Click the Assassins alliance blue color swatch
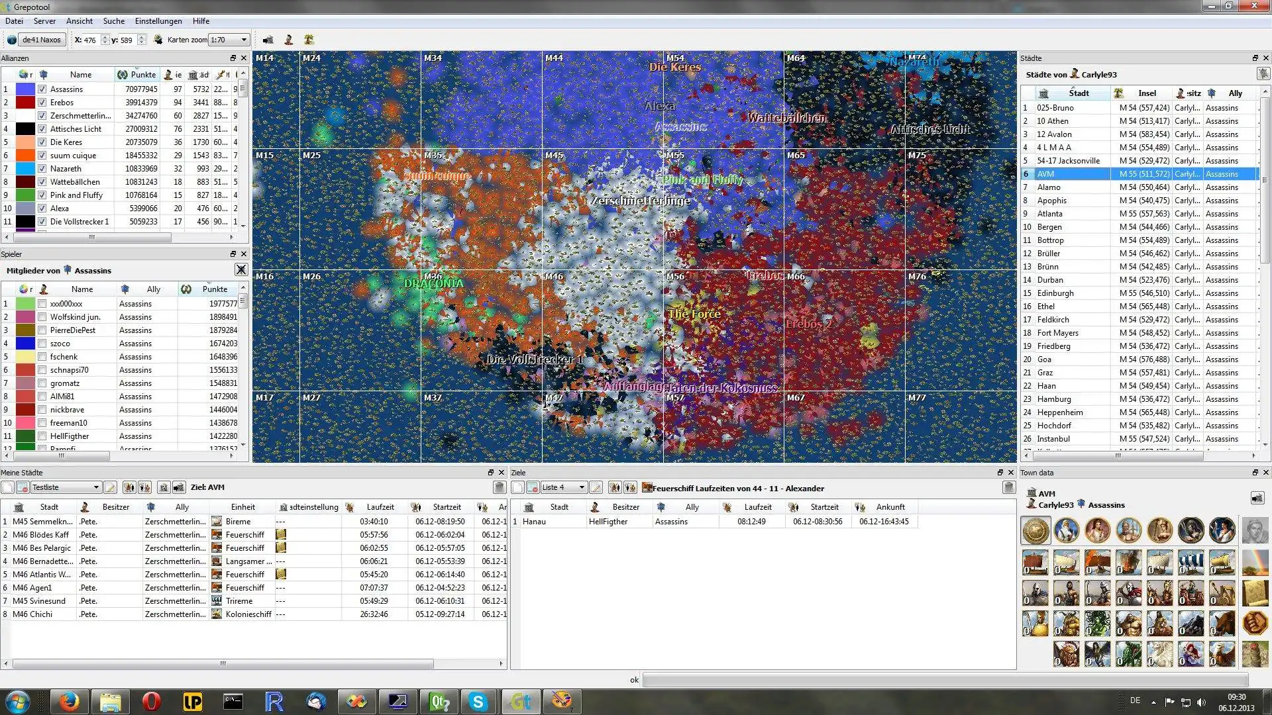 [25, 89]
